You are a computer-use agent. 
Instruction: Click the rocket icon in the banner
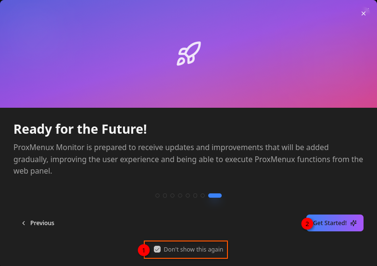188,53
